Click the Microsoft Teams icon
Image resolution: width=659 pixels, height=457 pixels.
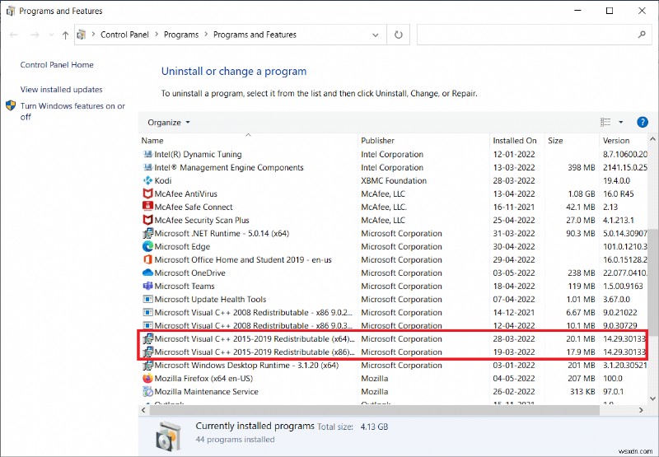147,286
